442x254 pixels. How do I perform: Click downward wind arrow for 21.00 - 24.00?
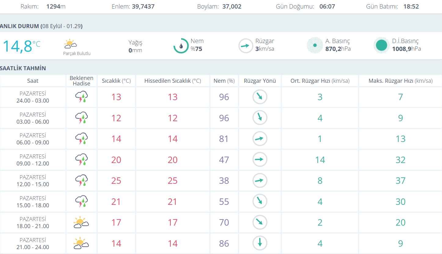(x=260, y=243)
